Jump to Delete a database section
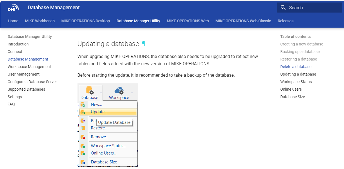The height and width of the screenshot is (169, 344). 296,67
